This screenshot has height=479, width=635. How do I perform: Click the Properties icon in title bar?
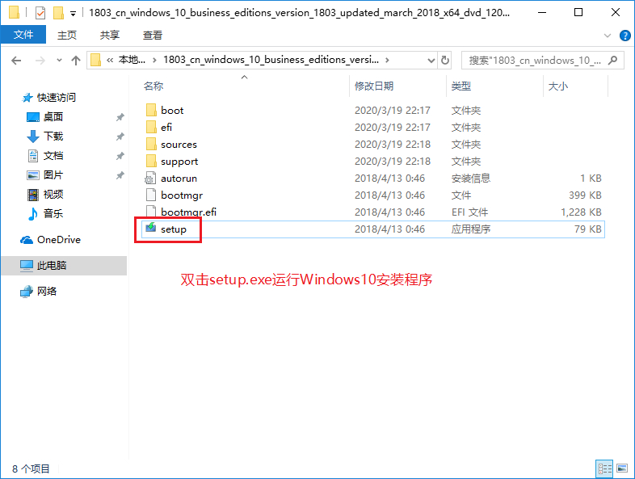(x=40, y=14)
